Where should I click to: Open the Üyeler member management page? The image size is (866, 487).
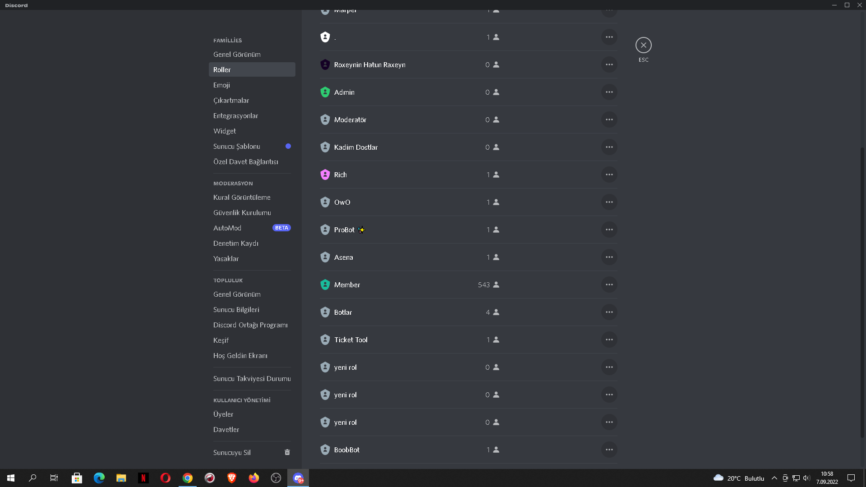[x=223, y=414]
